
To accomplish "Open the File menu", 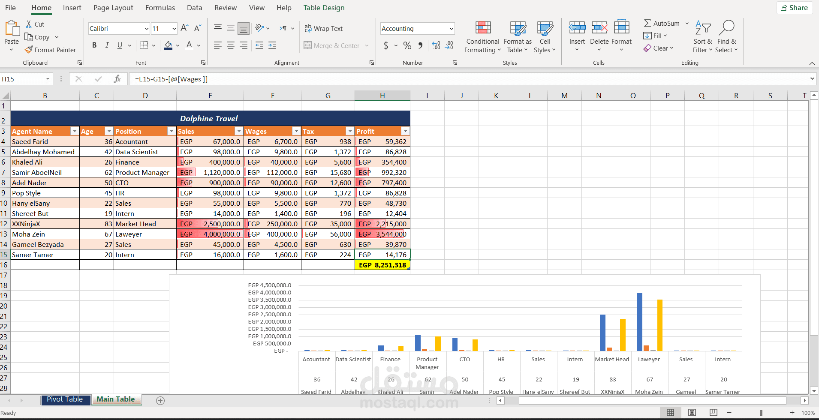I will click(10, 8).
